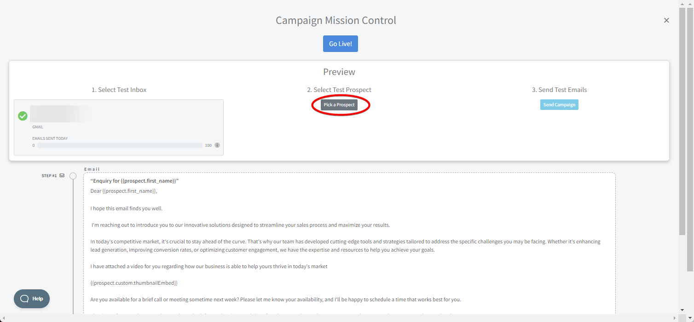Click the horizontal scrollbar left arrow
The image size is (694, 322).
click(x=3, y=318)
